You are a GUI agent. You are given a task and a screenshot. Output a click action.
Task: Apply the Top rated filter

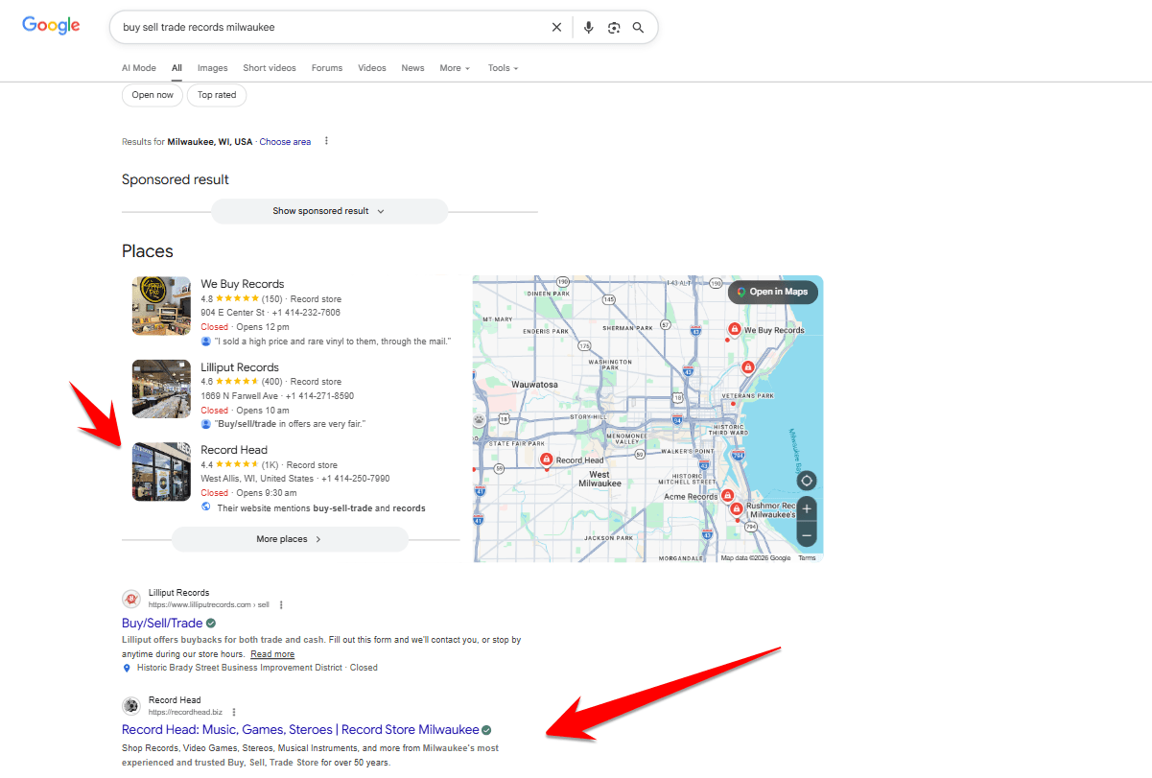tap(217, 95)
